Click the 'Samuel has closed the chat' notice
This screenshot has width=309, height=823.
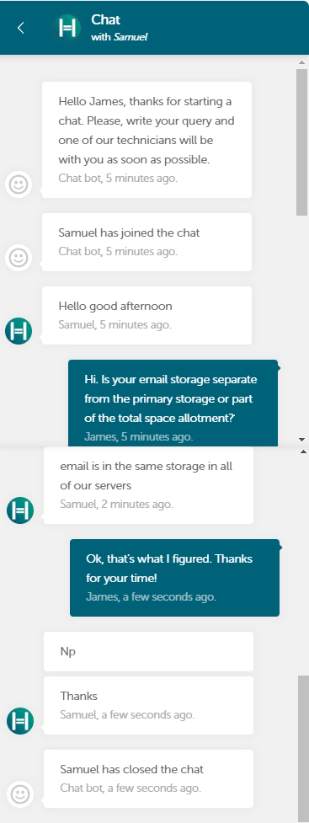pos(148,778)
